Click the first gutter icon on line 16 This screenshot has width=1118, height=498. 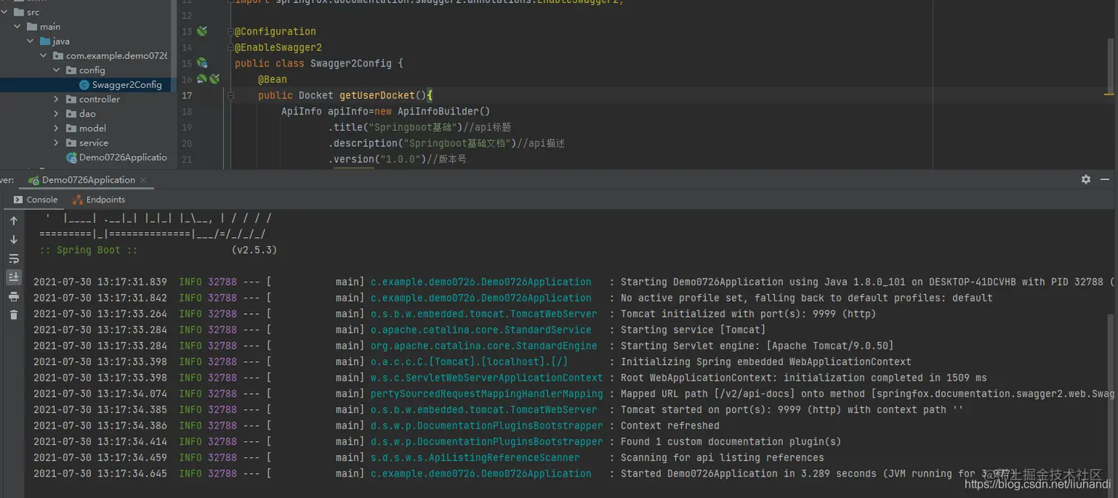[201, 79]
